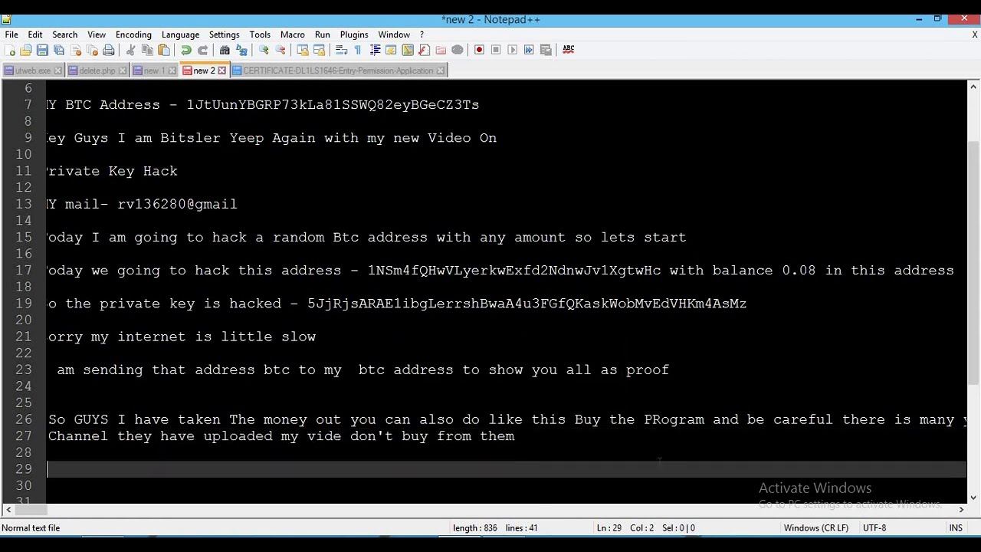Open the Plugins menu

click(x=354, y=34)
